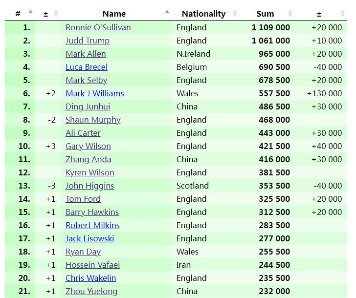Sort by the rank change ± column arrows
The width and height of the screenshot is (356, 298).
click(56, 14)
